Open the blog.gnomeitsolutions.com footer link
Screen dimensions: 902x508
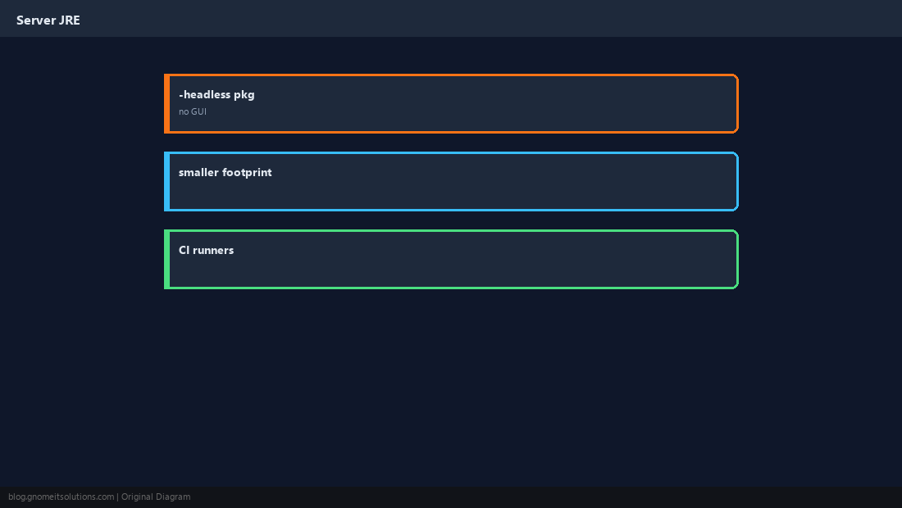click(x=61, y=497)
